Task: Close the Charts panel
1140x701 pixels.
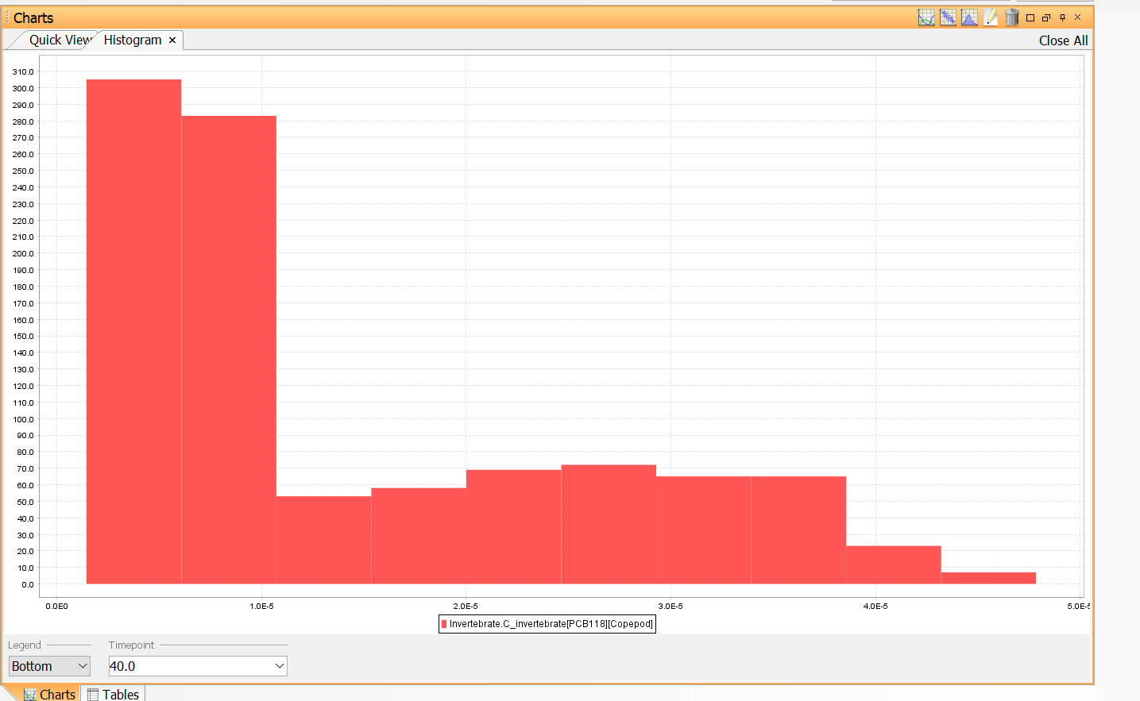Action: (1077, 17)
